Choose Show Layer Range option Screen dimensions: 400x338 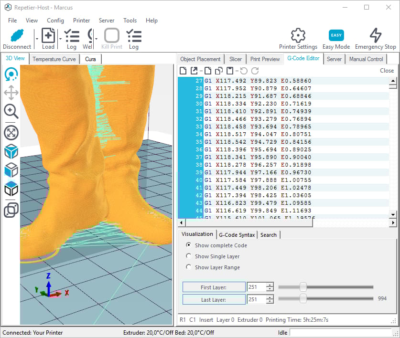(x=189, y=267)
